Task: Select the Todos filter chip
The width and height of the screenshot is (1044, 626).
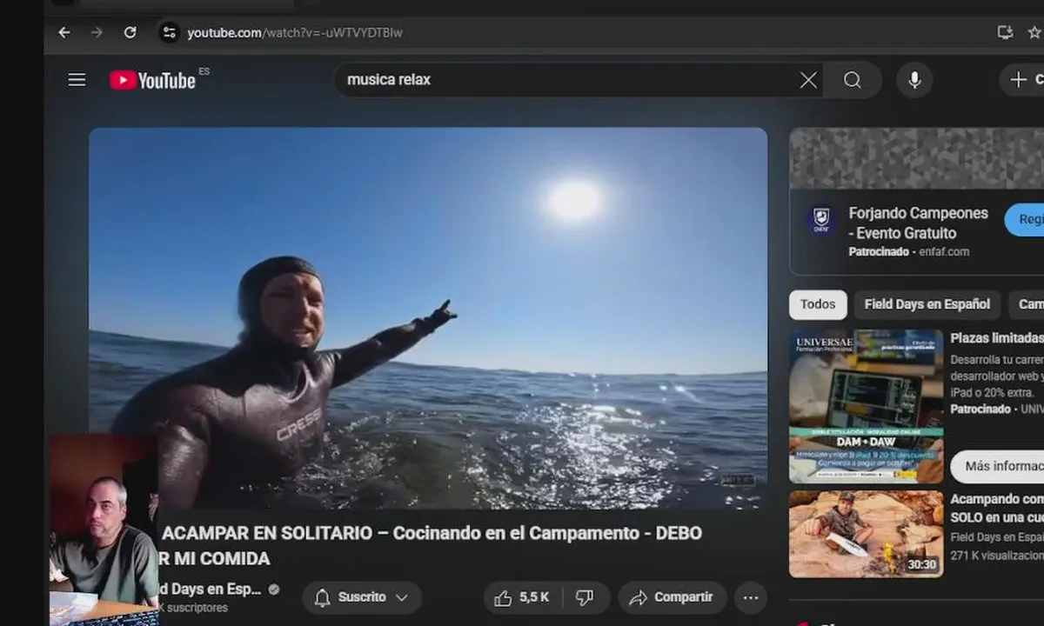Action: coord(818,304)
